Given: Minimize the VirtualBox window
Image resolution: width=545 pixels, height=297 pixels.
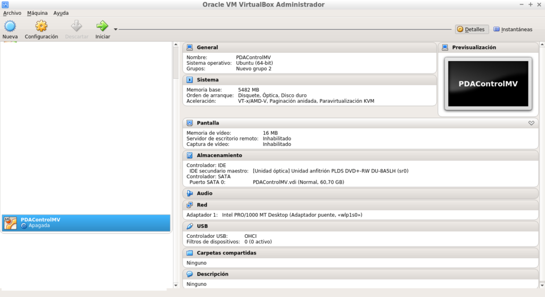Looking at the screenshot, I should click(522, 4).
